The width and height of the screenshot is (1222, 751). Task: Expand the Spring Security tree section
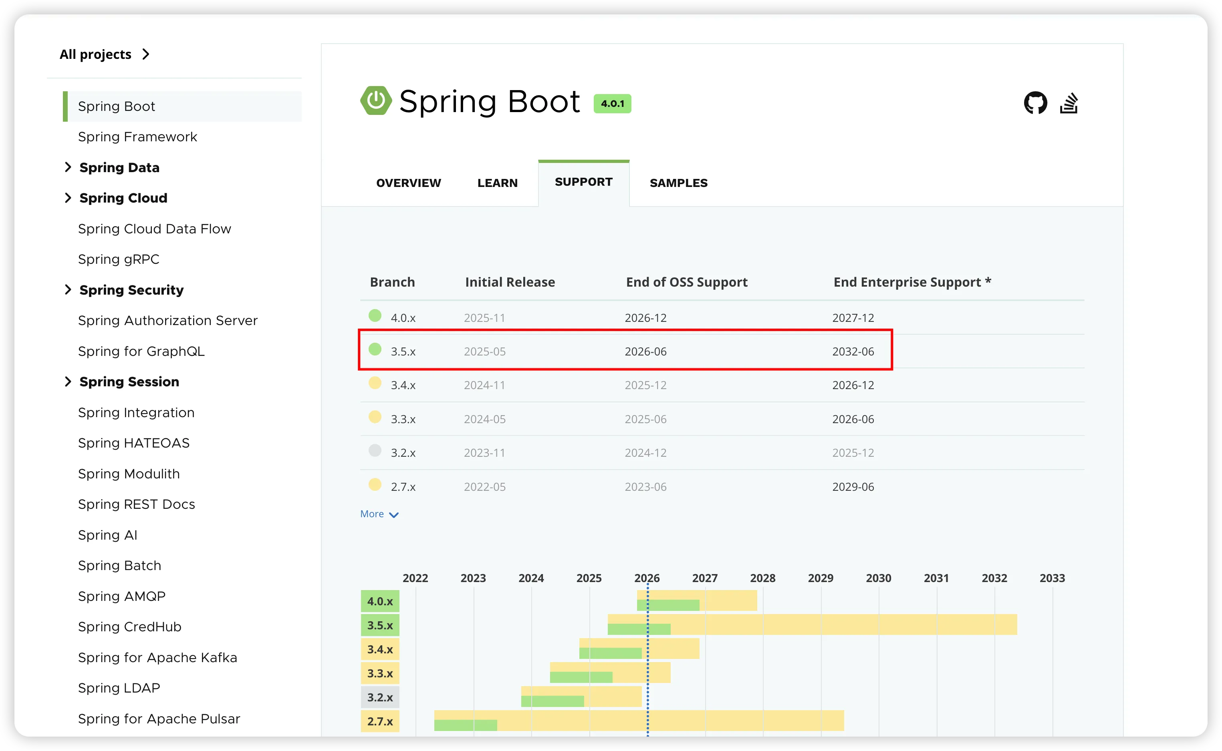pyautogui.click(x=68, y=289)
